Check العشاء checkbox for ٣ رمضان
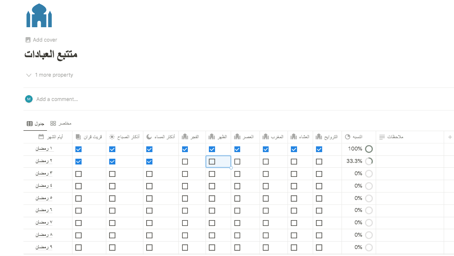The image size is (454, 256). [x=294, y=174]
